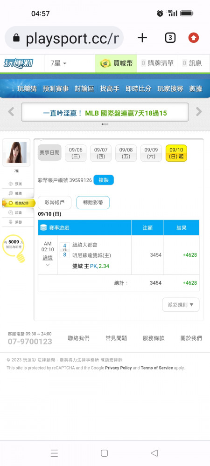Click the 複製 account number button

pos(104,180)
